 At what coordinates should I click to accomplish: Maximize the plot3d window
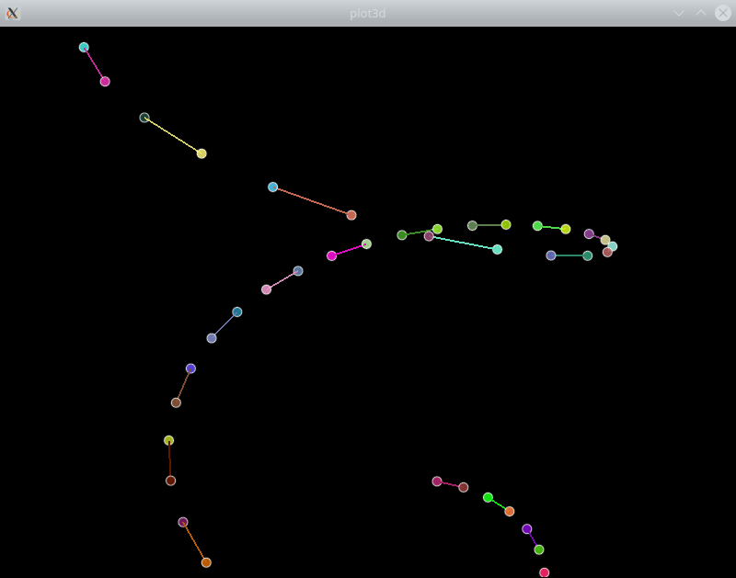701,13
